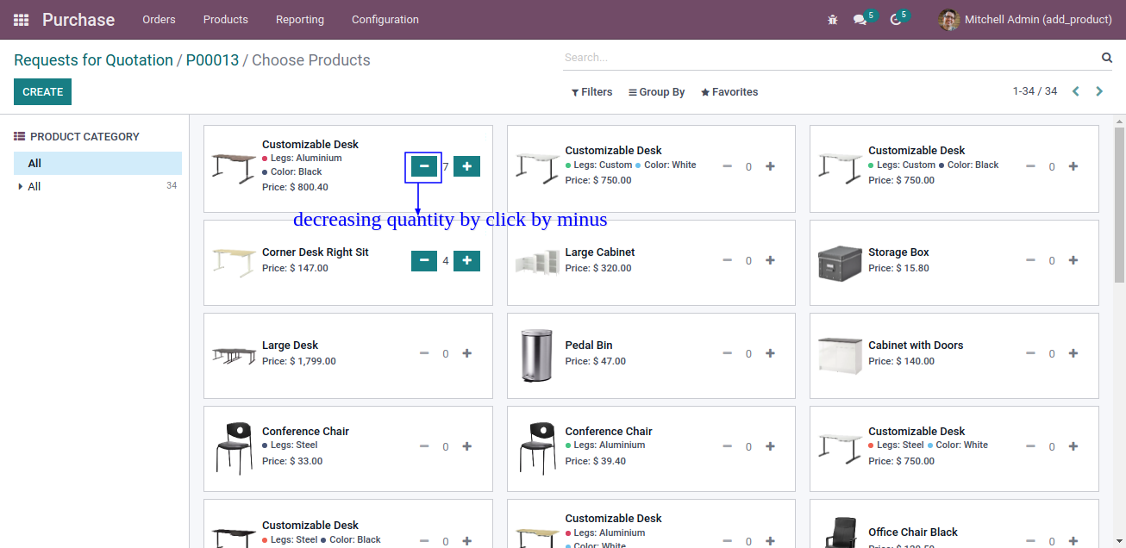Increase Corner Desk Right Sit quantity
The width and height of the screenshot is (1126, 548).
[x=466, y=260]
